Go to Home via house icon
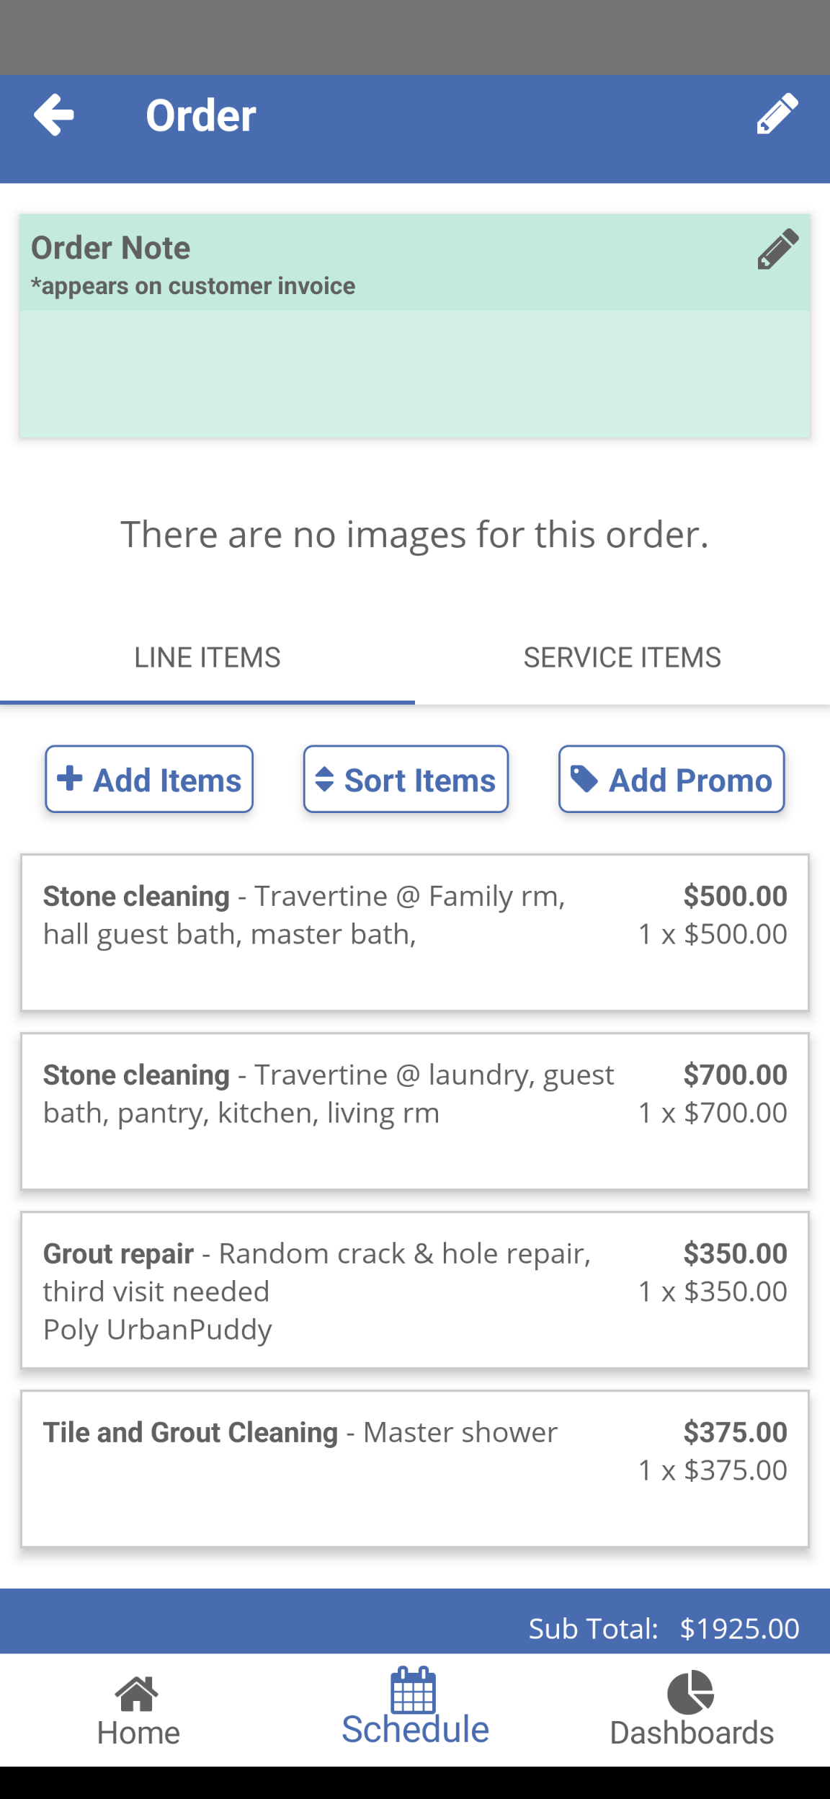This screenshot has height=1799, width=830. coord(138,1694)
